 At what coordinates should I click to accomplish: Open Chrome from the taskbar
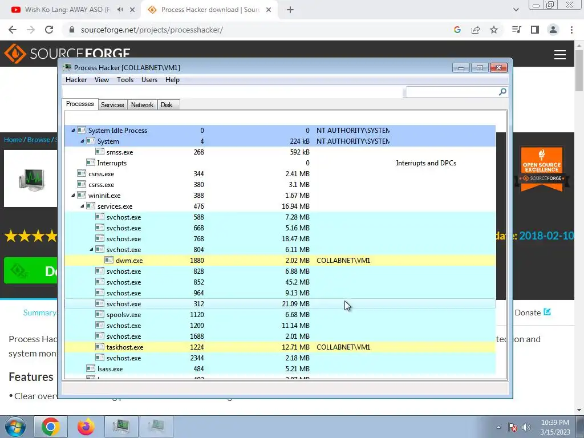tap(51, 427)
